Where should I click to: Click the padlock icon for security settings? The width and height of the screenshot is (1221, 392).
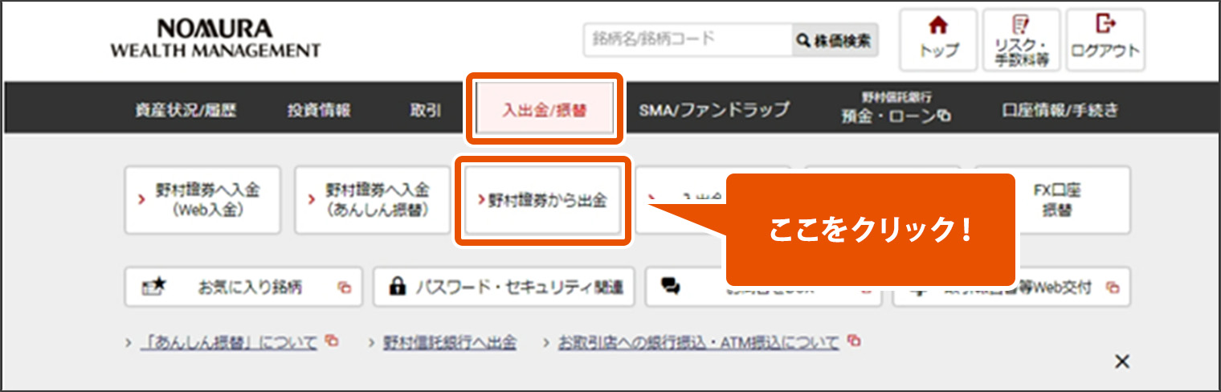397,286
